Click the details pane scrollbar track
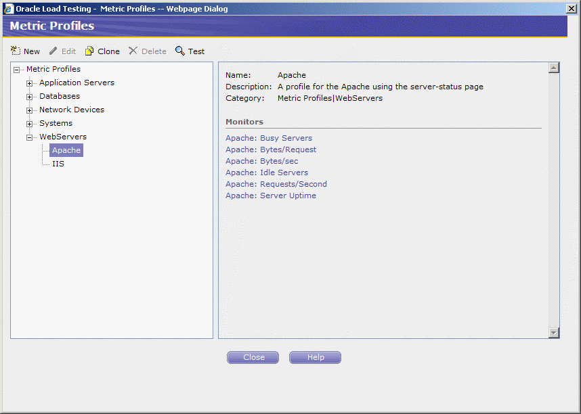Viewport: 581px width, 414px height. (554, 200)
